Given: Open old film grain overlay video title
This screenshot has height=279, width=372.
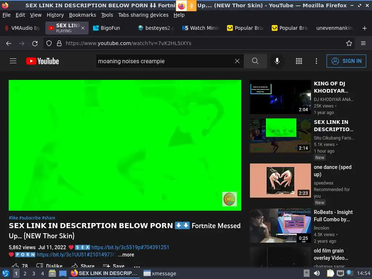Looking at the screenshot, I should click(x=331, y=254).
